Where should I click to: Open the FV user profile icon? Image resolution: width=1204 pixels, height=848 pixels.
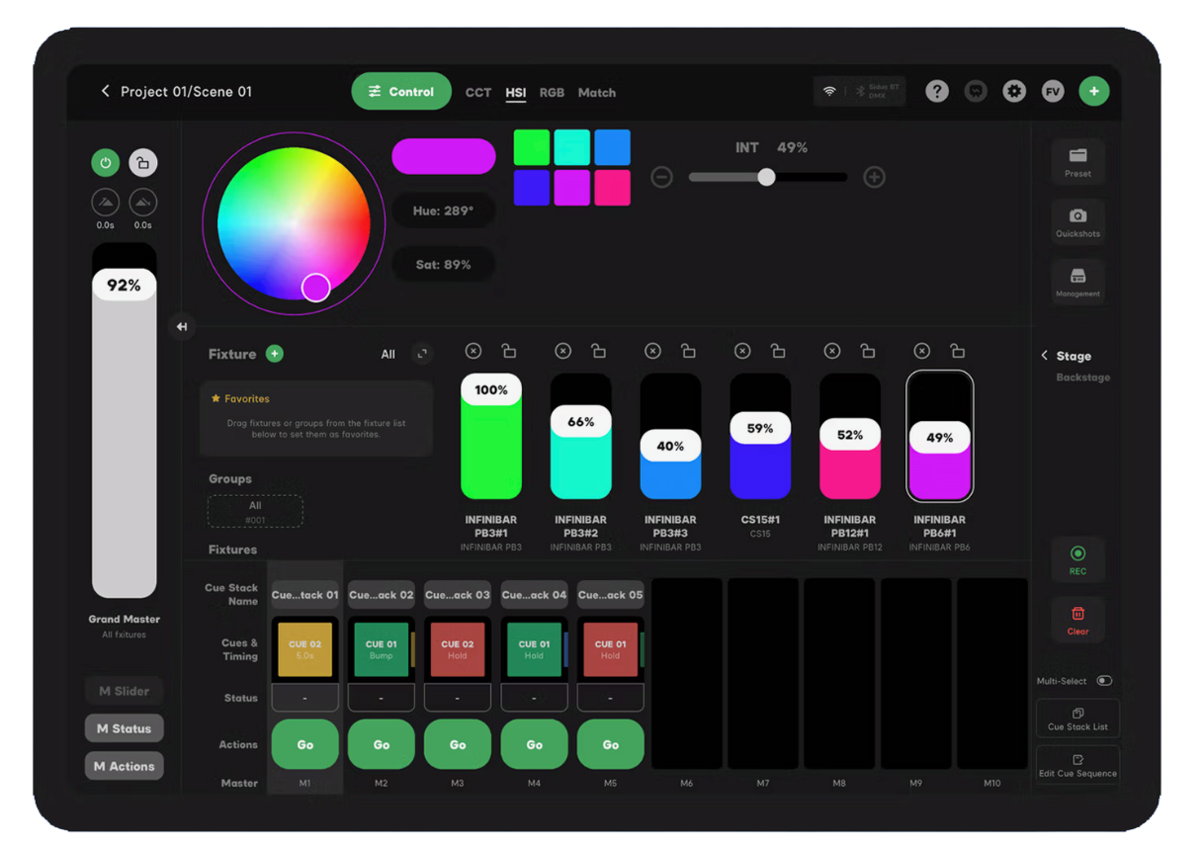pos(1053,91)
